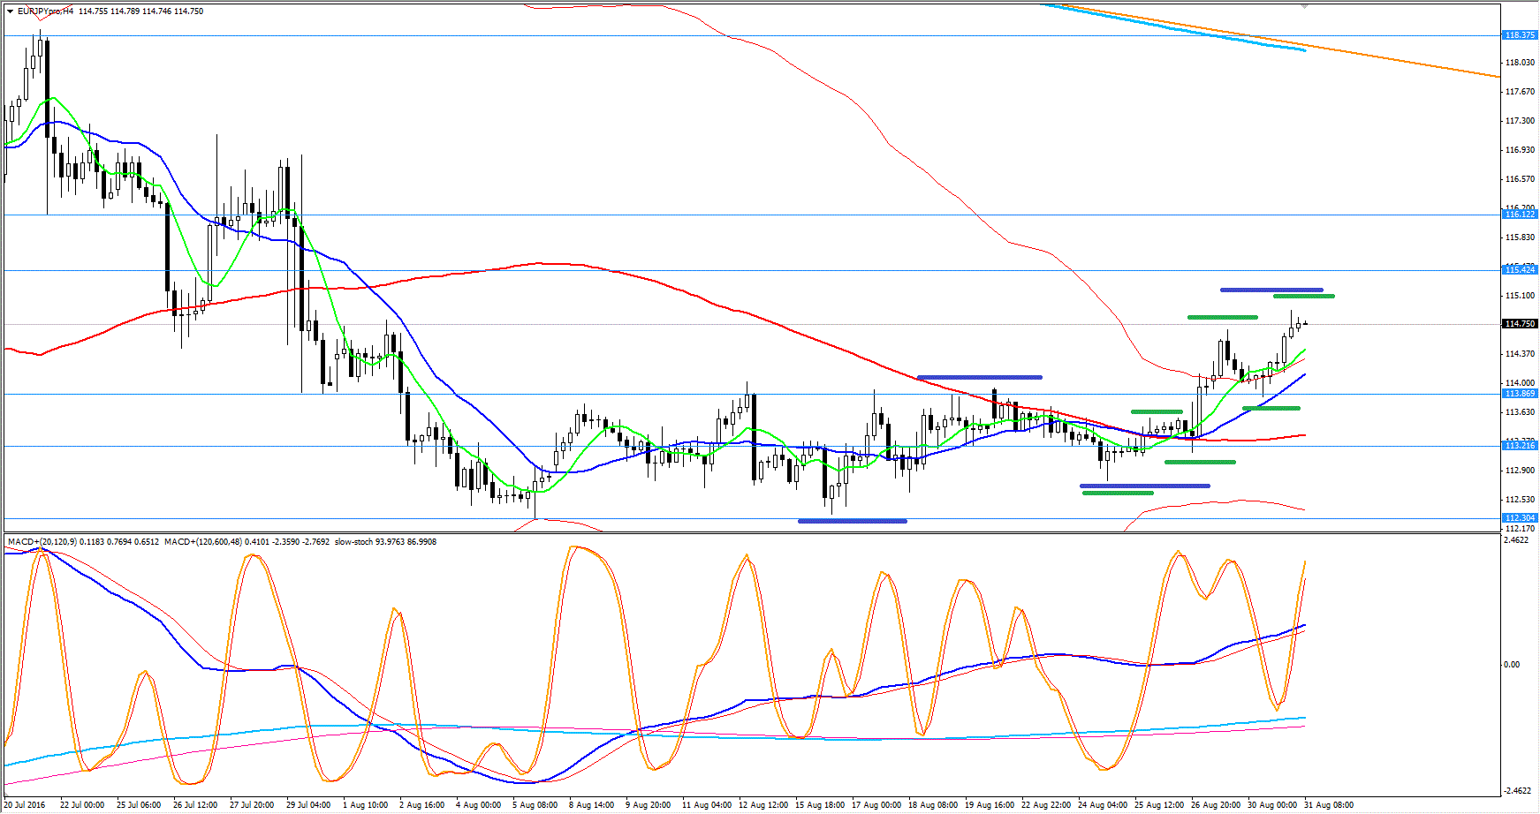Select the thick cyan descending trendline
The image size is (1540, 814).
point(1175,28)
